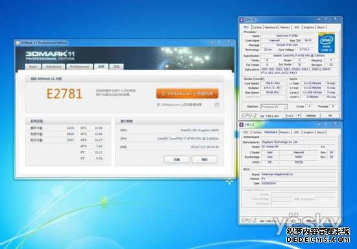This screenshot has height=249, width=357.
Task: Open the Advanced tab in 3DMark 11
Action: pyautogui.click(x=54, y=66)
